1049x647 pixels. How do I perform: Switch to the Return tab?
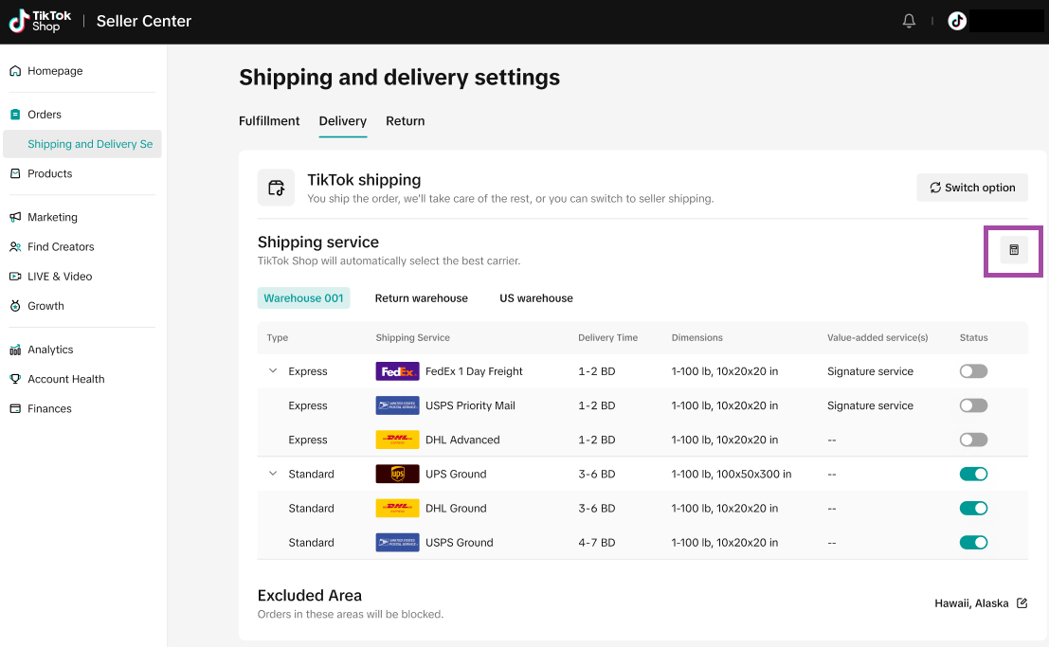406,120
